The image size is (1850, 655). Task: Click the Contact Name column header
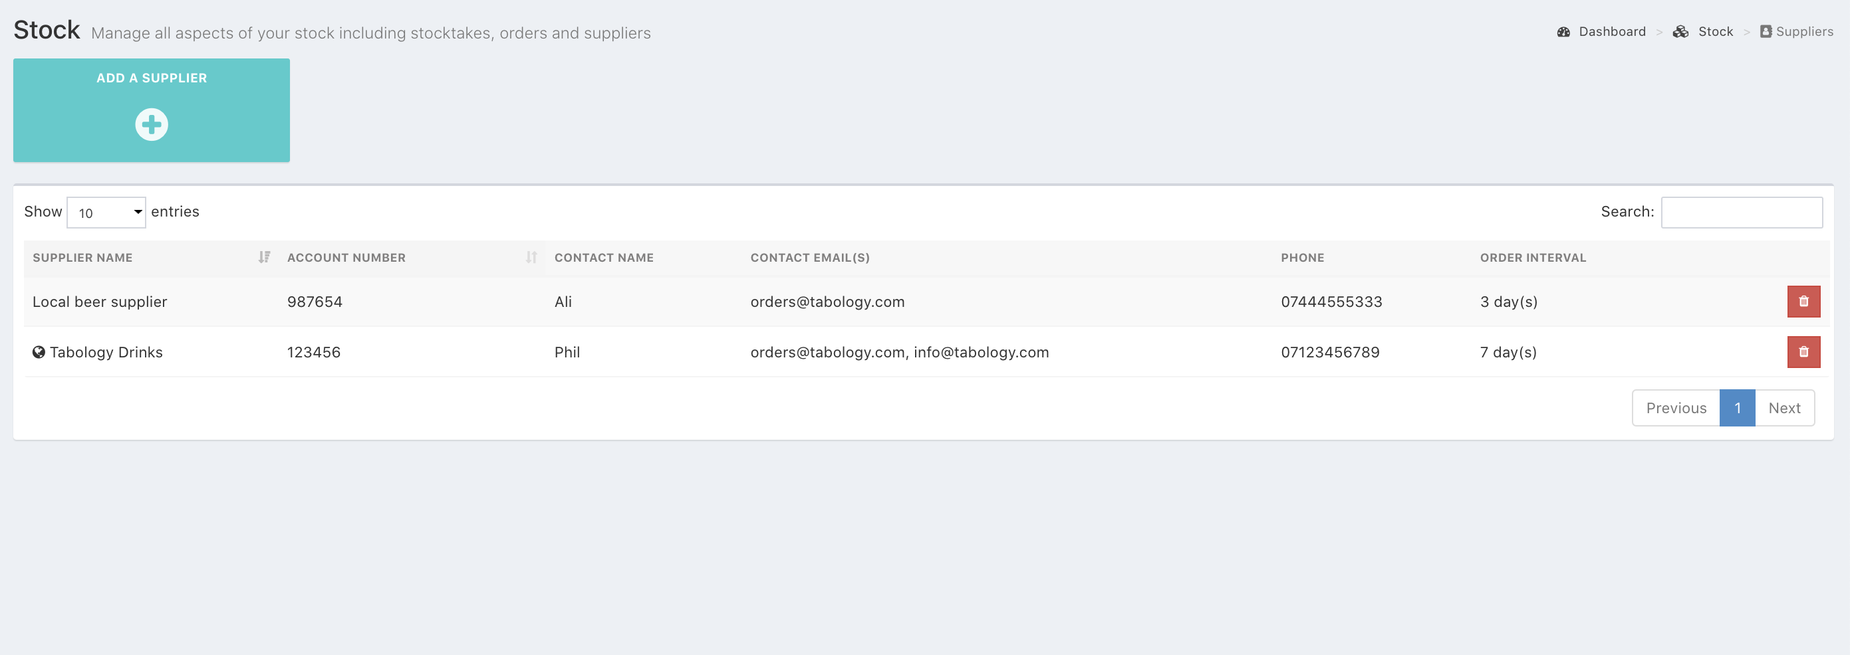pos(603,258)
